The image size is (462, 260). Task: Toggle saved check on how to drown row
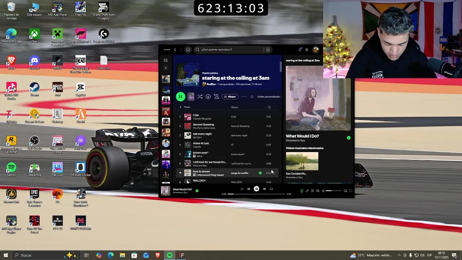coord(260,173)
